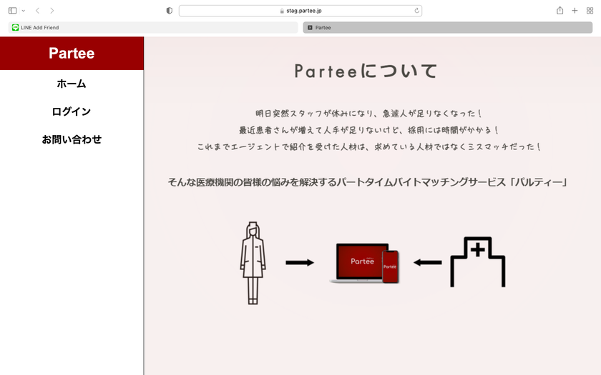The width and height of the screenshot is (601, 375).
Task: Open the Share icon in toolbar
Action: (560, 10)
